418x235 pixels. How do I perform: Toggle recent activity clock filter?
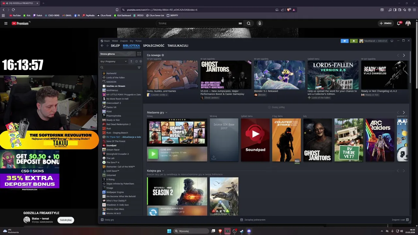(136, 61)
